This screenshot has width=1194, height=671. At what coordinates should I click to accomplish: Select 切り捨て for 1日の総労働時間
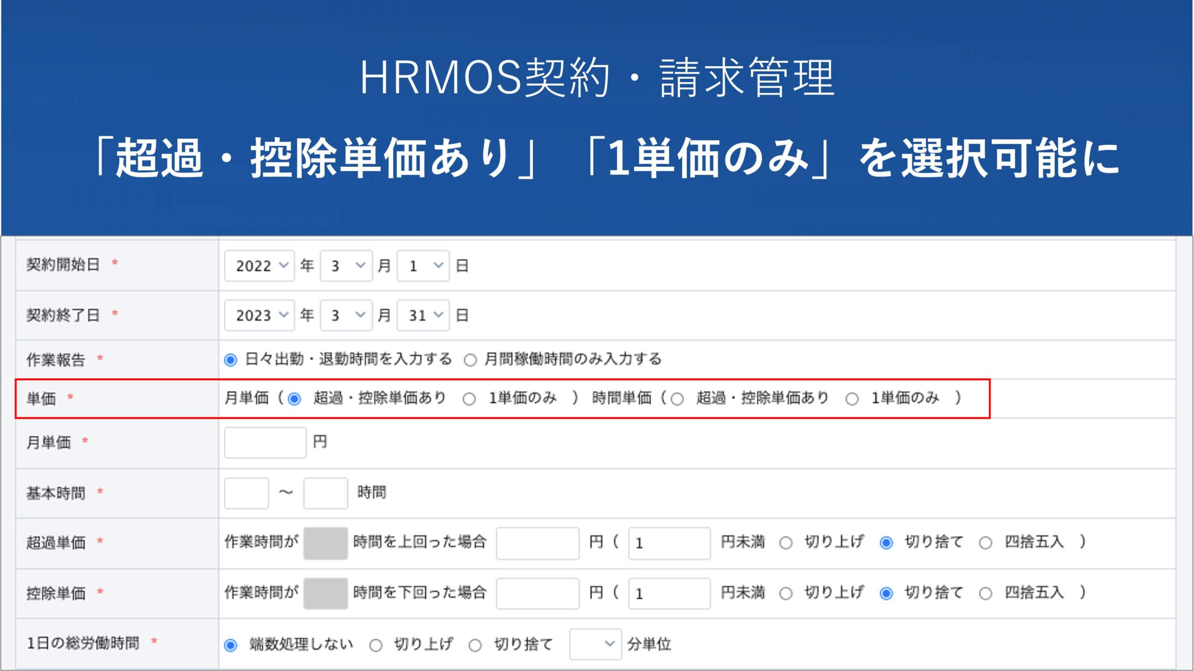tap(475, 645)
